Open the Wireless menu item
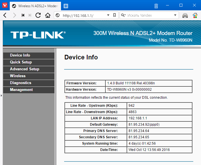The width and height of the screenshot is (201, 165). pyautogui.click(x=29, y=76)
